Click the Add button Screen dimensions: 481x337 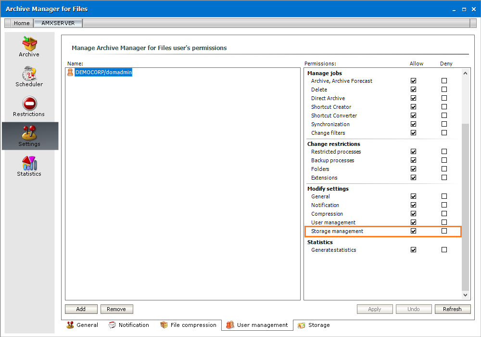point(81,309)
